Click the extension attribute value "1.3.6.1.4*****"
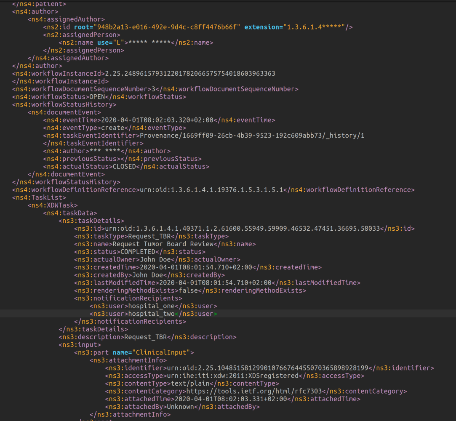456x421 pixels. pyautogui.click(x=315, y=27)
